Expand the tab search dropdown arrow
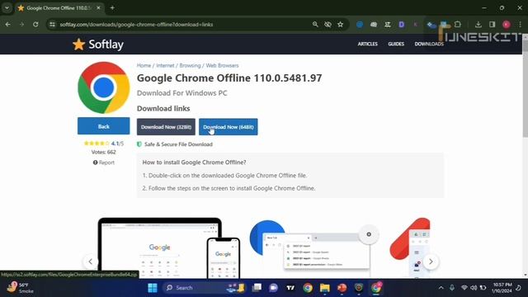This screenshot has width=528, height=297. pos(7,7)
